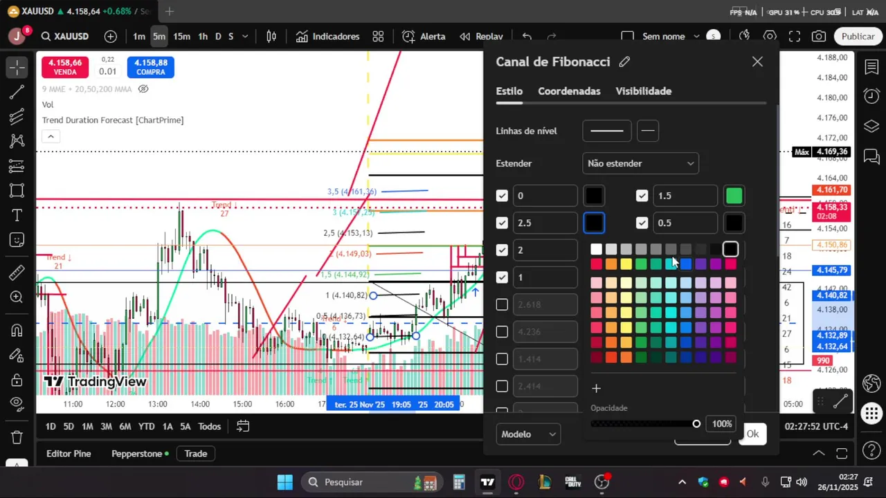Select the trend line drawing tool
Screen dimensions: 886x498
[x=17, y=92]
